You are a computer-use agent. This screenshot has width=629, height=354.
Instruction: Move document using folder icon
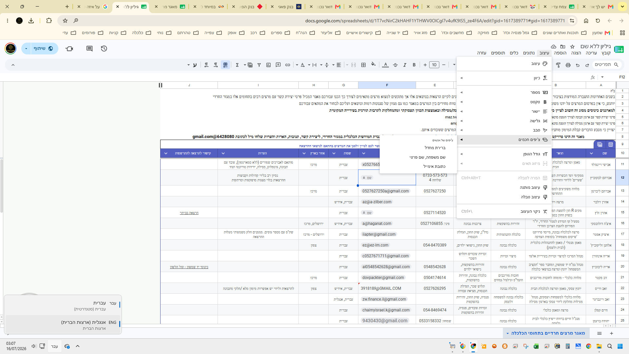563,47
